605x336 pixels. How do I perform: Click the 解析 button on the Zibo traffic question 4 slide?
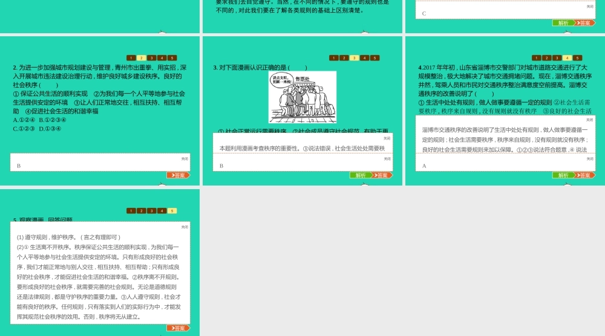tap(563, 175)
